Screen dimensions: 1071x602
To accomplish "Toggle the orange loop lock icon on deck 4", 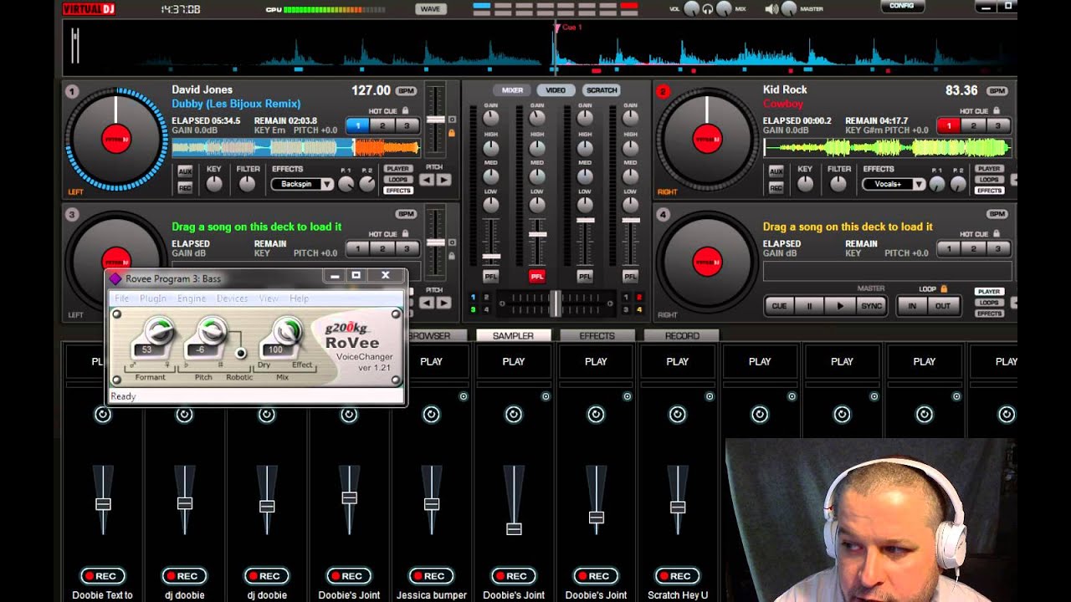I will point(944,289).
